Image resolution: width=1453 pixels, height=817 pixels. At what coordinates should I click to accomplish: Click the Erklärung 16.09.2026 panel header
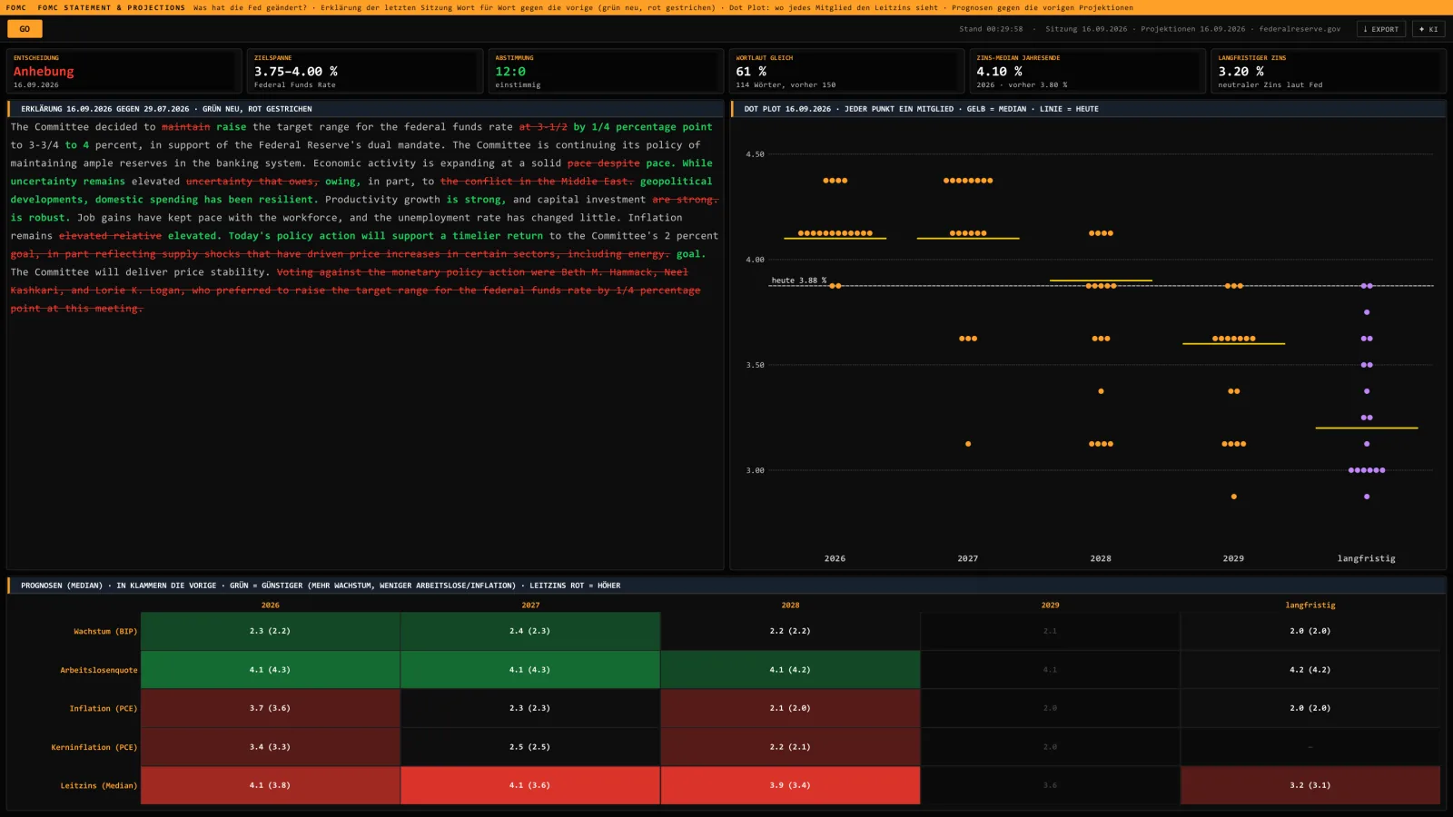[x=365, y=109]
